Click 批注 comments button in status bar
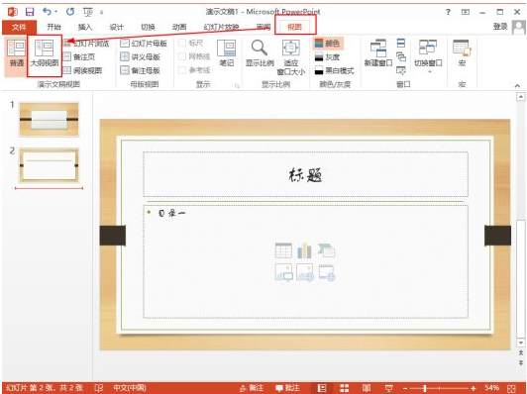This screenshot has height=394, width=527. (287, 388)
